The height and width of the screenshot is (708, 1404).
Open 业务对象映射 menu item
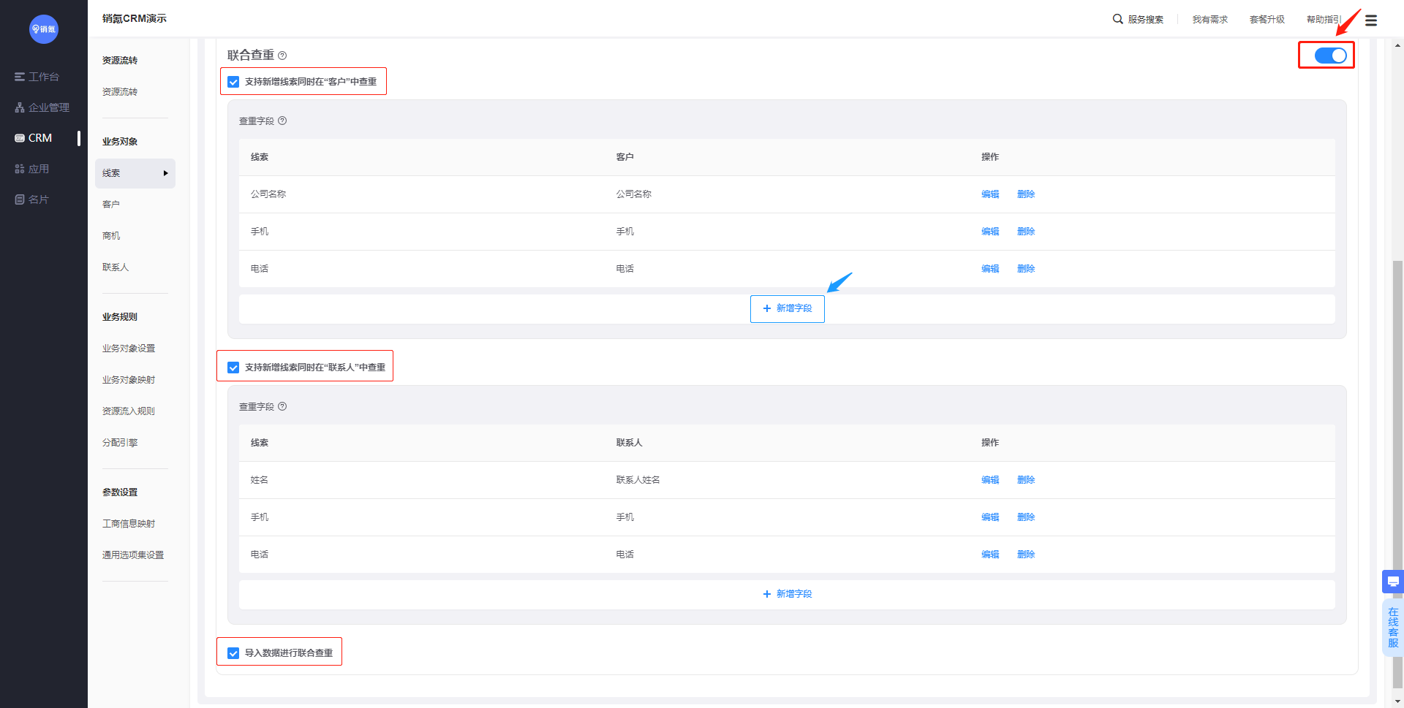129,380
